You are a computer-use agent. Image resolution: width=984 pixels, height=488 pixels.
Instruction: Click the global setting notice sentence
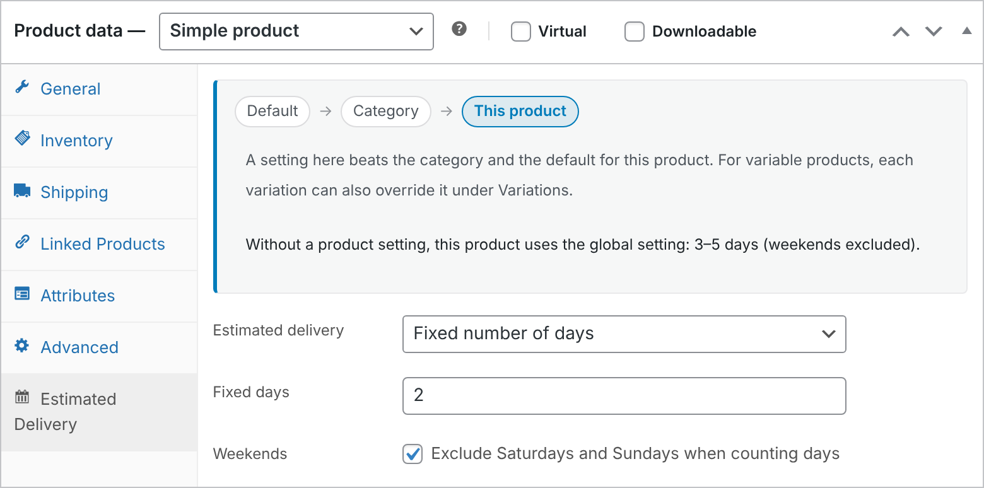pos(583,245)
